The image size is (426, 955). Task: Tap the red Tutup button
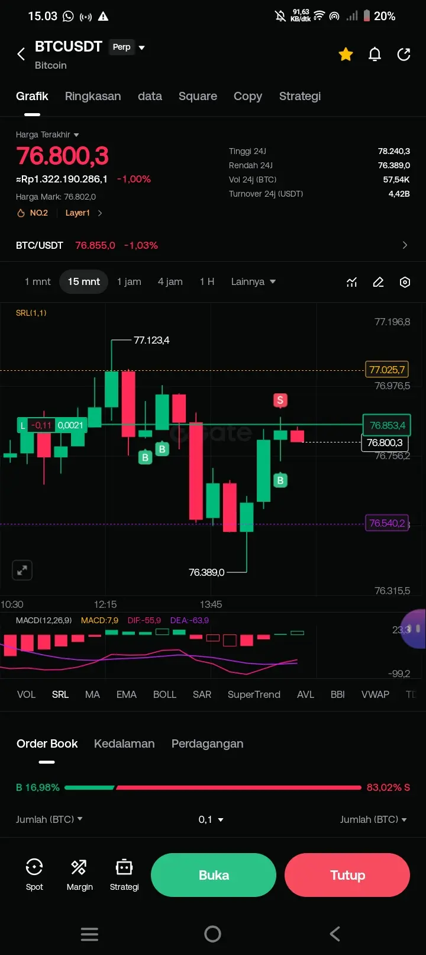(347, 875)
